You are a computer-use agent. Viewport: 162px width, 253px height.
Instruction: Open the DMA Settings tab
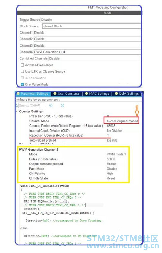tap(127, 94)
